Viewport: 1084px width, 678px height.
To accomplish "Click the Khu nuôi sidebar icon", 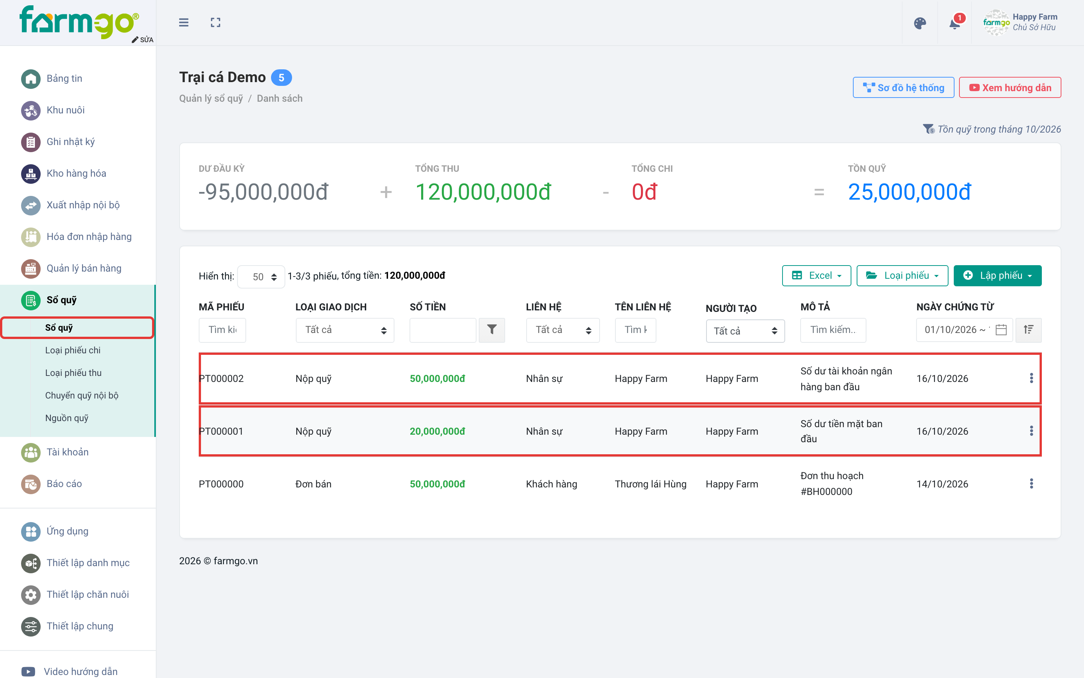I will 31,110.
